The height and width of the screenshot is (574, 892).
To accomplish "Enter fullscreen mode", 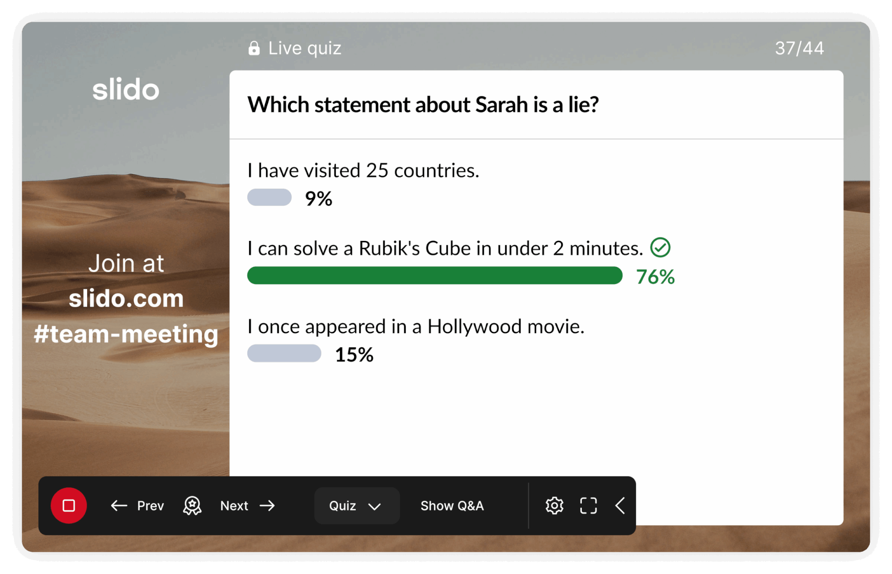I will point(588,506).
